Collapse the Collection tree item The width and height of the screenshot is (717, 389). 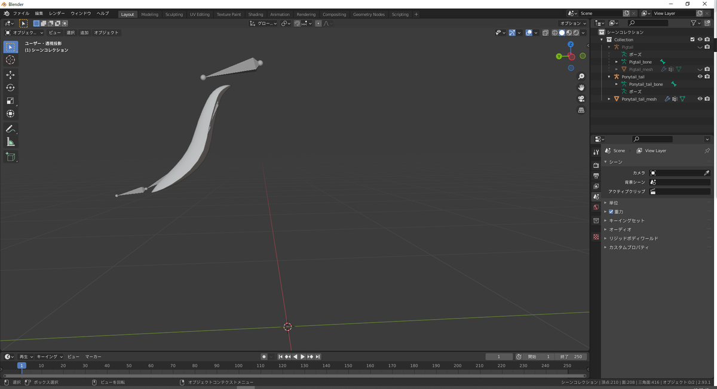[602, 39]
